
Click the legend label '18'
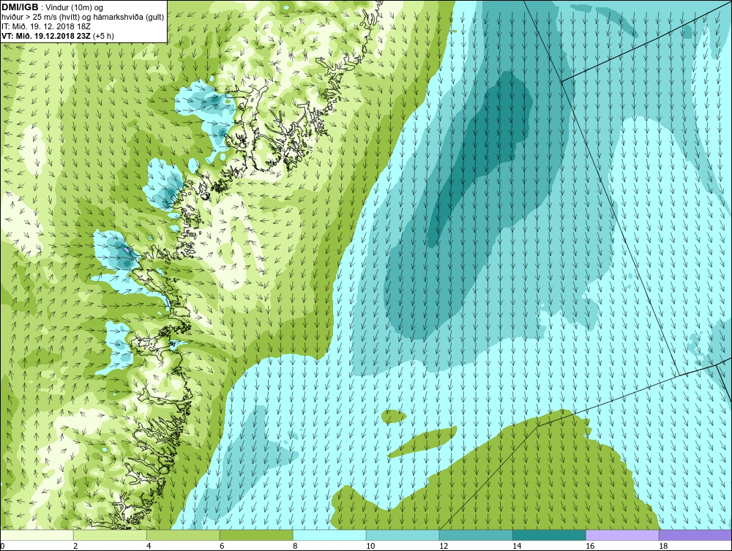click(x=663, y=546)
